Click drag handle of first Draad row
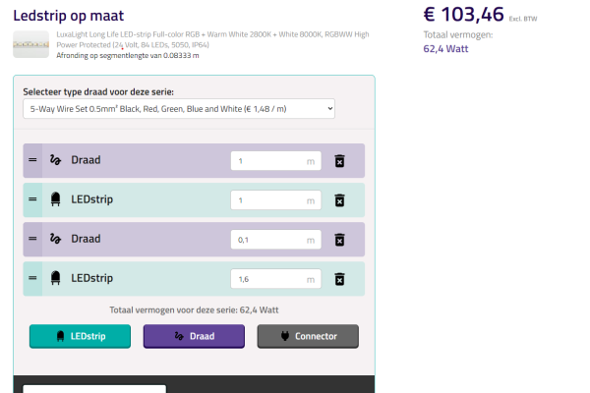The height and width of the screenshot is (393, 590). (x=31, y=161)
